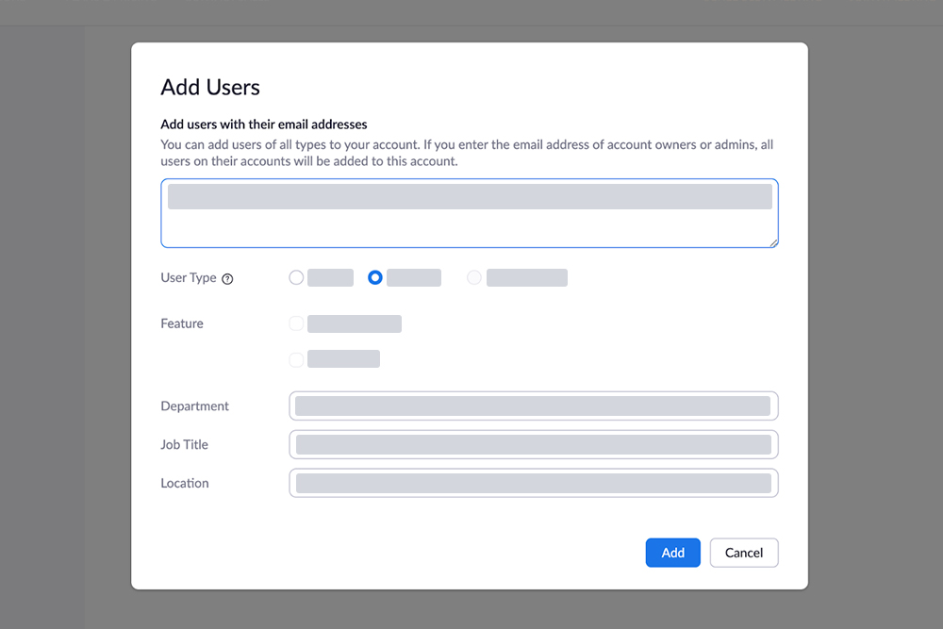Screen dimensions: 943x629
Task: Click the left sidebar area behind the dialog
Action: 42,330
